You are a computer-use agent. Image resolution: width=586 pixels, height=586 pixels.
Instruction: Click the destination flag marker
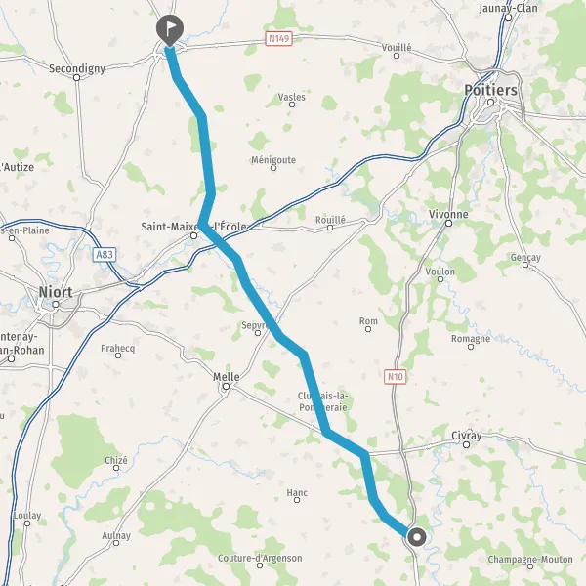pyautogui.click(x=170, y=29)
